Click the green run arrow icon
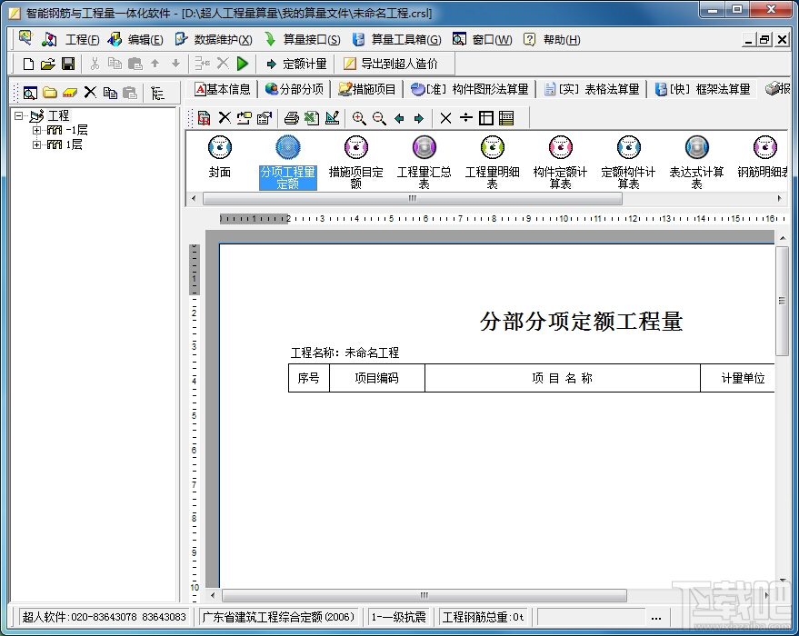The image size is (799, 636). point(243,64)
